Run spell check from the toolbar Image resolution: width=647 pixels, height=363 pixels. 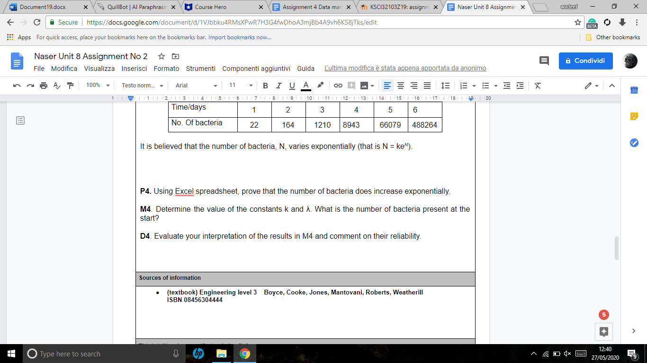coord(57,86)
